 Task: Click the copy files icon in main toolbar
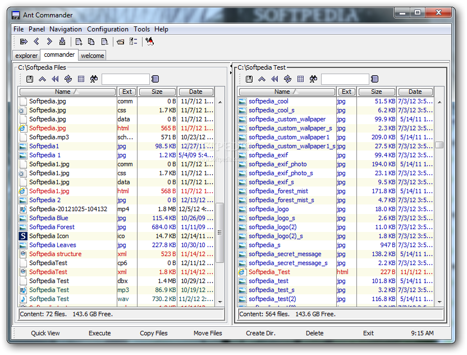pyautogui.click(x=91, y=42)
